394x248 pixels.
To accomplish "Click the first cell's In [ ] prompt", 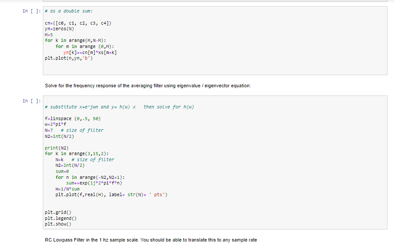I will pyautogui.click(x=32, y=11).
